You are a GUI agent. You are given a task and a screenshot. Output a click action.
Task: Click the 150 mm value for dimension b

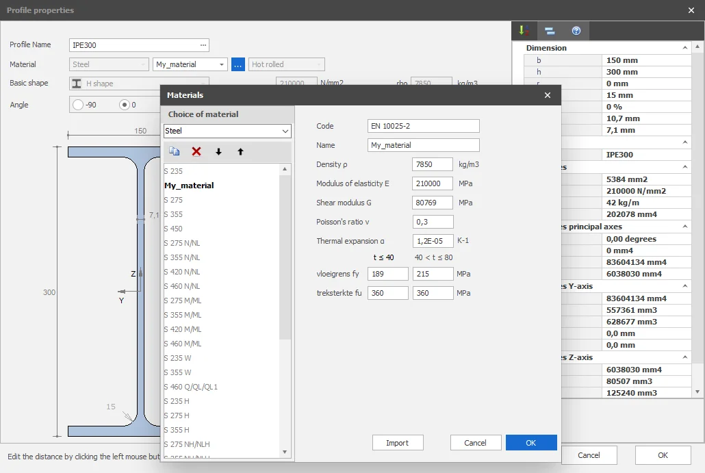[646, 60]
